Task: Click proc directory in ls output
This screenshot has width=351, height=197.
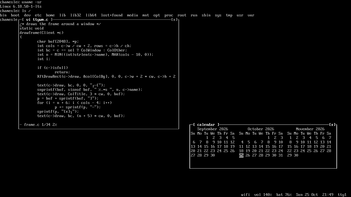Action: click(x=169, y=15)
